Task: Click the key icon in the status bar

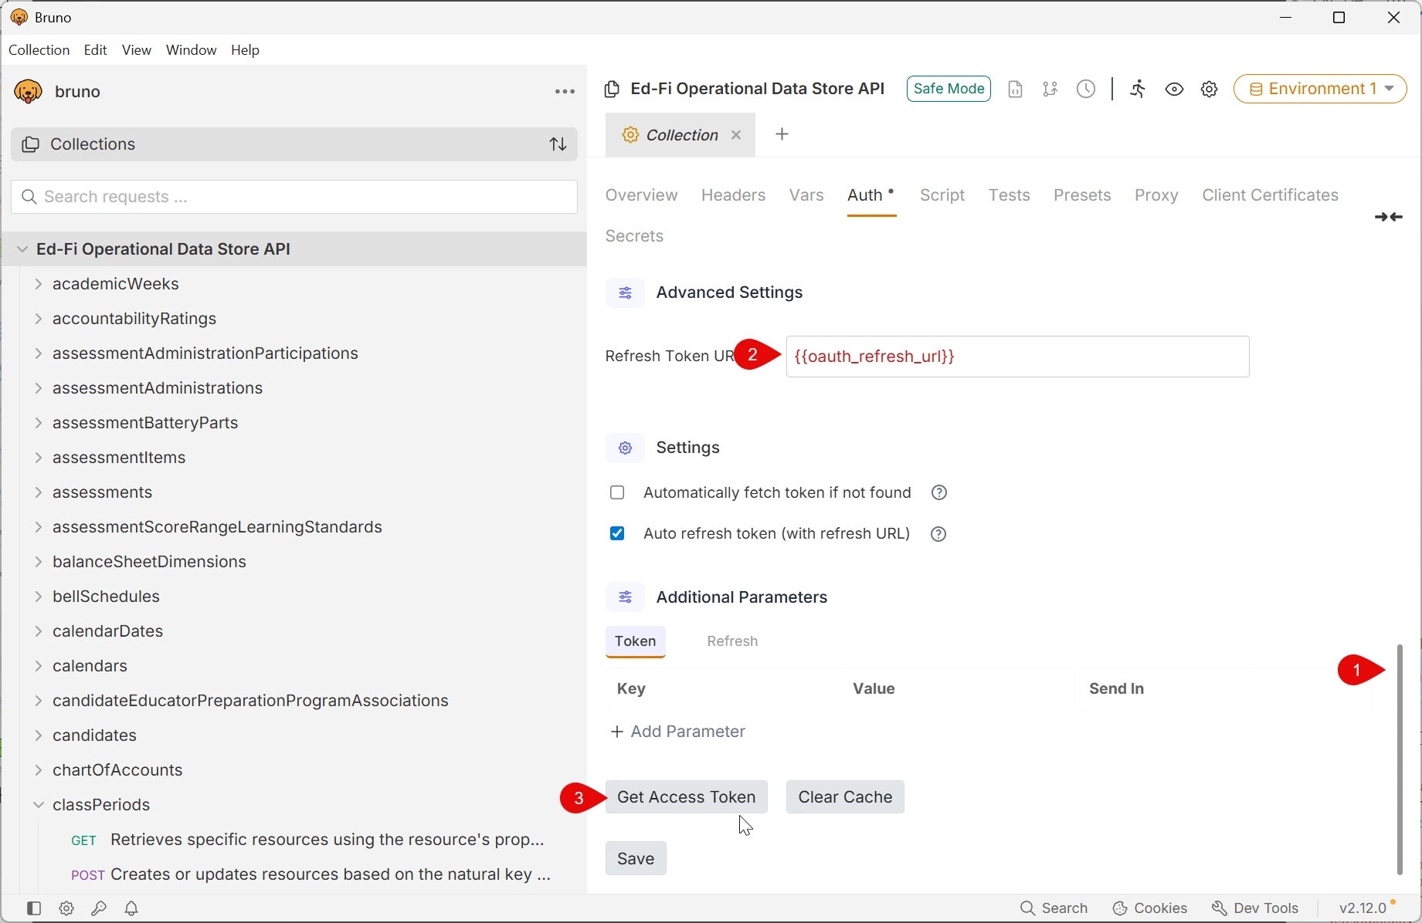Action: click(99, 908)
